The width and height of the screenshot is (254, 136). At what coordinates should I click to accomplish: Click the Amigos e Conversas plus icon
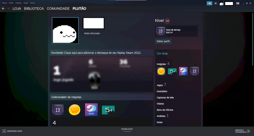pyautogui.click(x=248, y=131)
